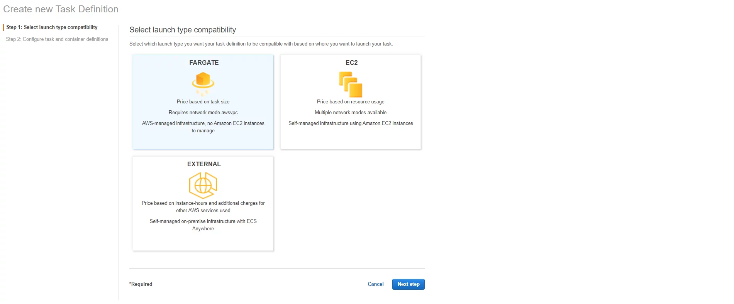Click 'Requires network mode awsvpc' text
734x304 pixels.
click(x=203, y=113)
